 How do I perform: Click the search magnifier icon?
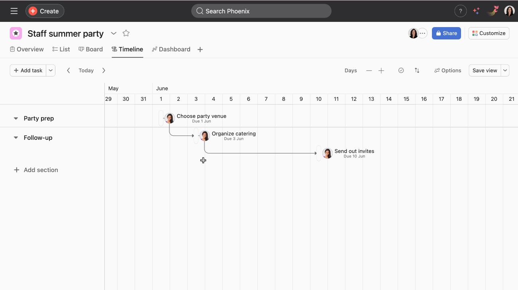[199, 11]
